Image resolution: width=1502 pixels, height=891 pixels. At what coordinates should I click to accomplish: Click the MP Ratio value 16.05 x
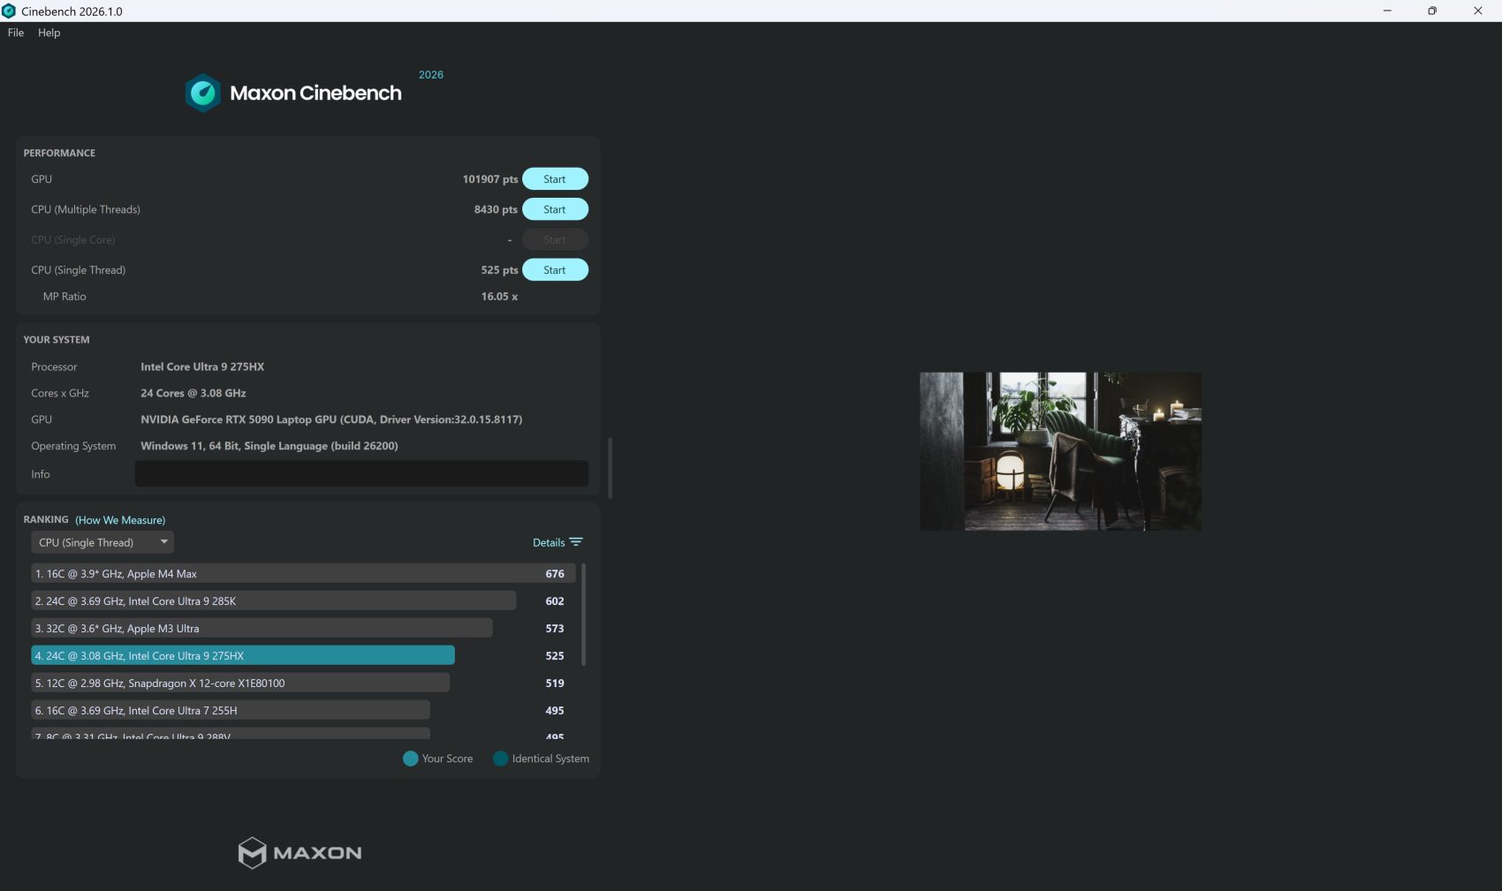499,297
